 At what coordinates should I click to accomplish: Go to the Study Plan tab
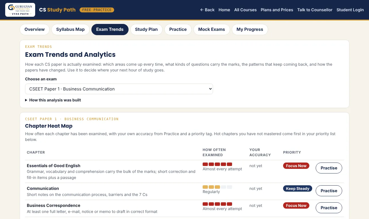(146, 29)
